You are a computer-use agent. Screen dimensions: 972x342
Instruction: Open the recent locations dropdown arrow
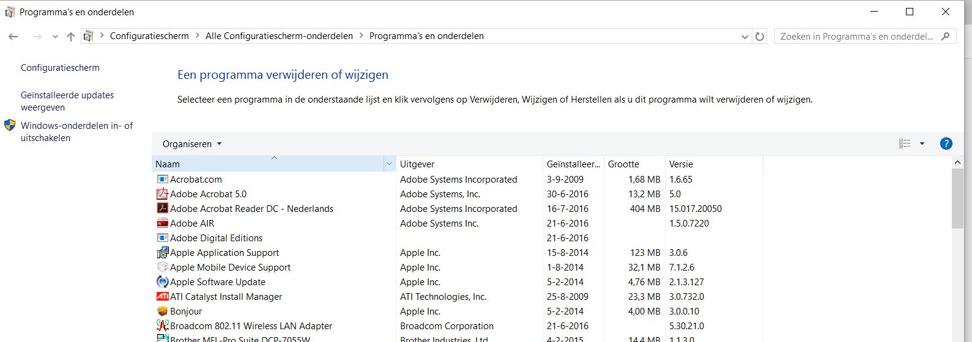coord(55,37)
